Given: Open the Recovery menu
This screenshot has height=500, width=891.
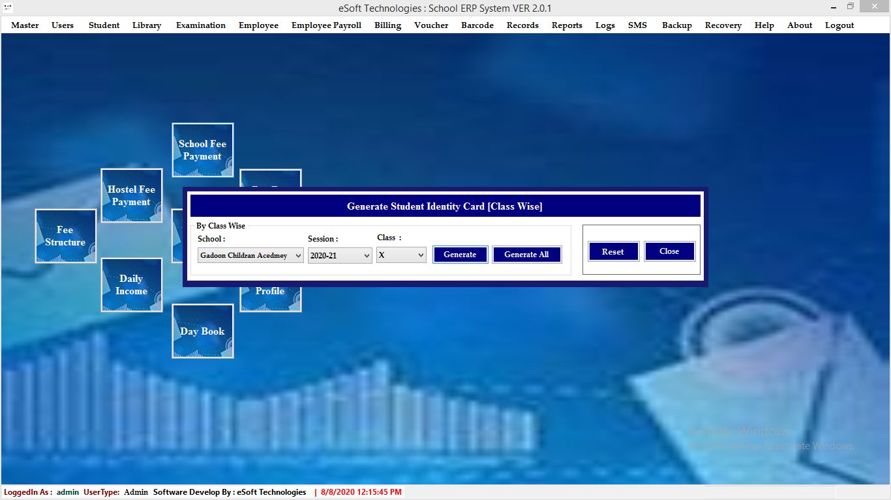Looking at the screenshot, I should [723, 25].
